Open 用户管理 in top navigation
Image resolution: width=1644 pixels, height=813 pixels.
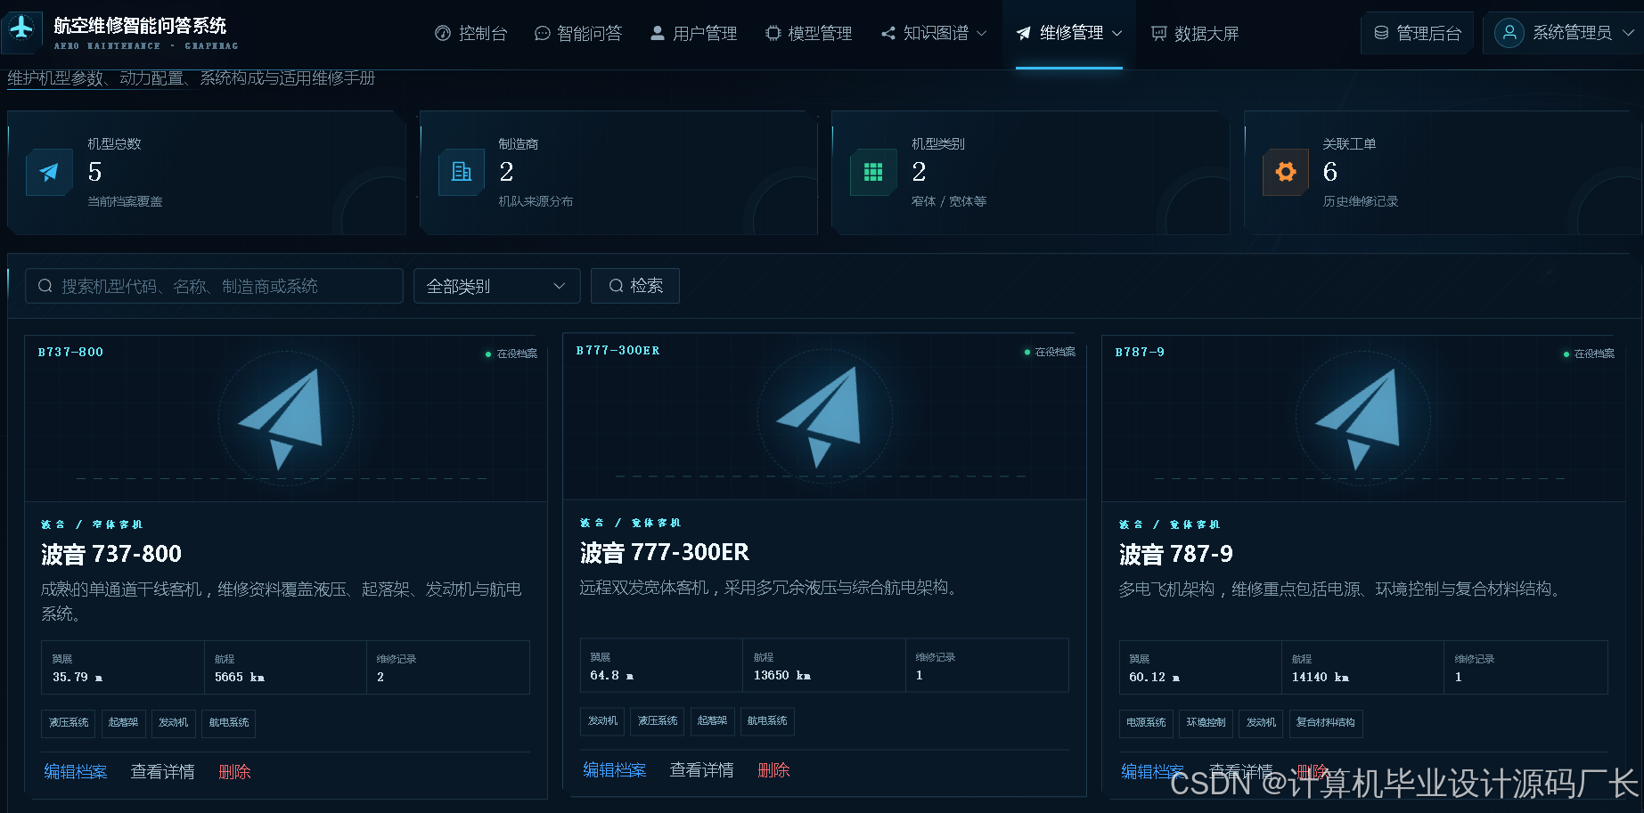(x=694, y=33)
